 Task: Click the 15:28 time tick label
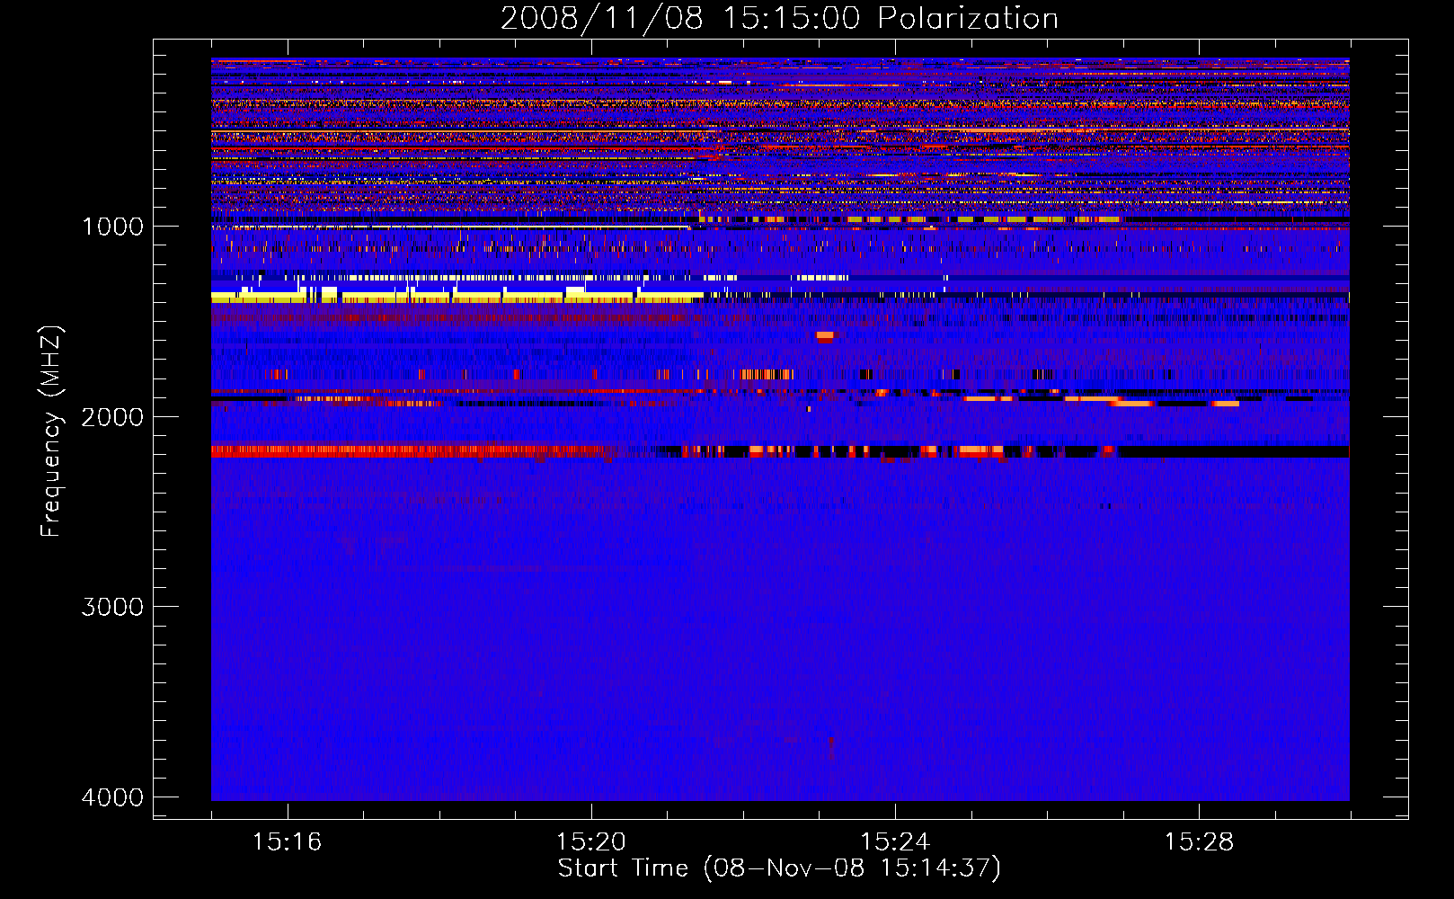[1199, 841]
